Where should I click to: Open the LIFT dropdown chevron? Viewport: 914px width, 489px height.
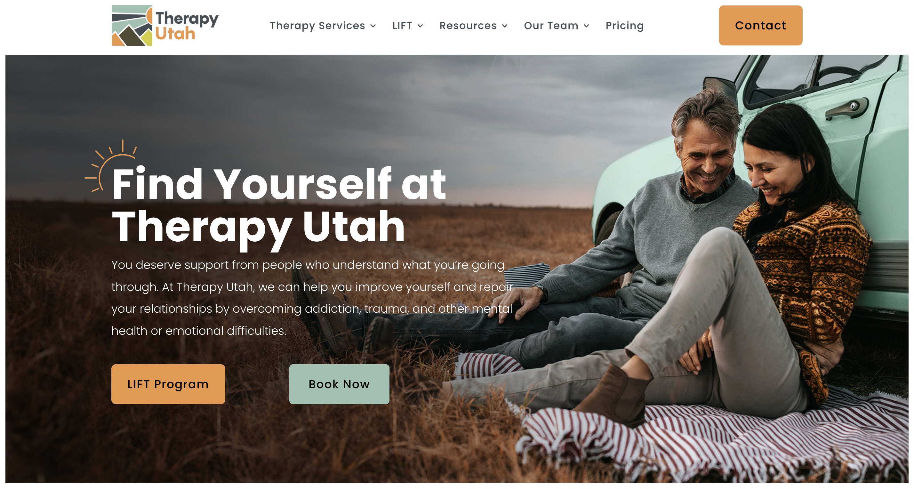point(420,26)
